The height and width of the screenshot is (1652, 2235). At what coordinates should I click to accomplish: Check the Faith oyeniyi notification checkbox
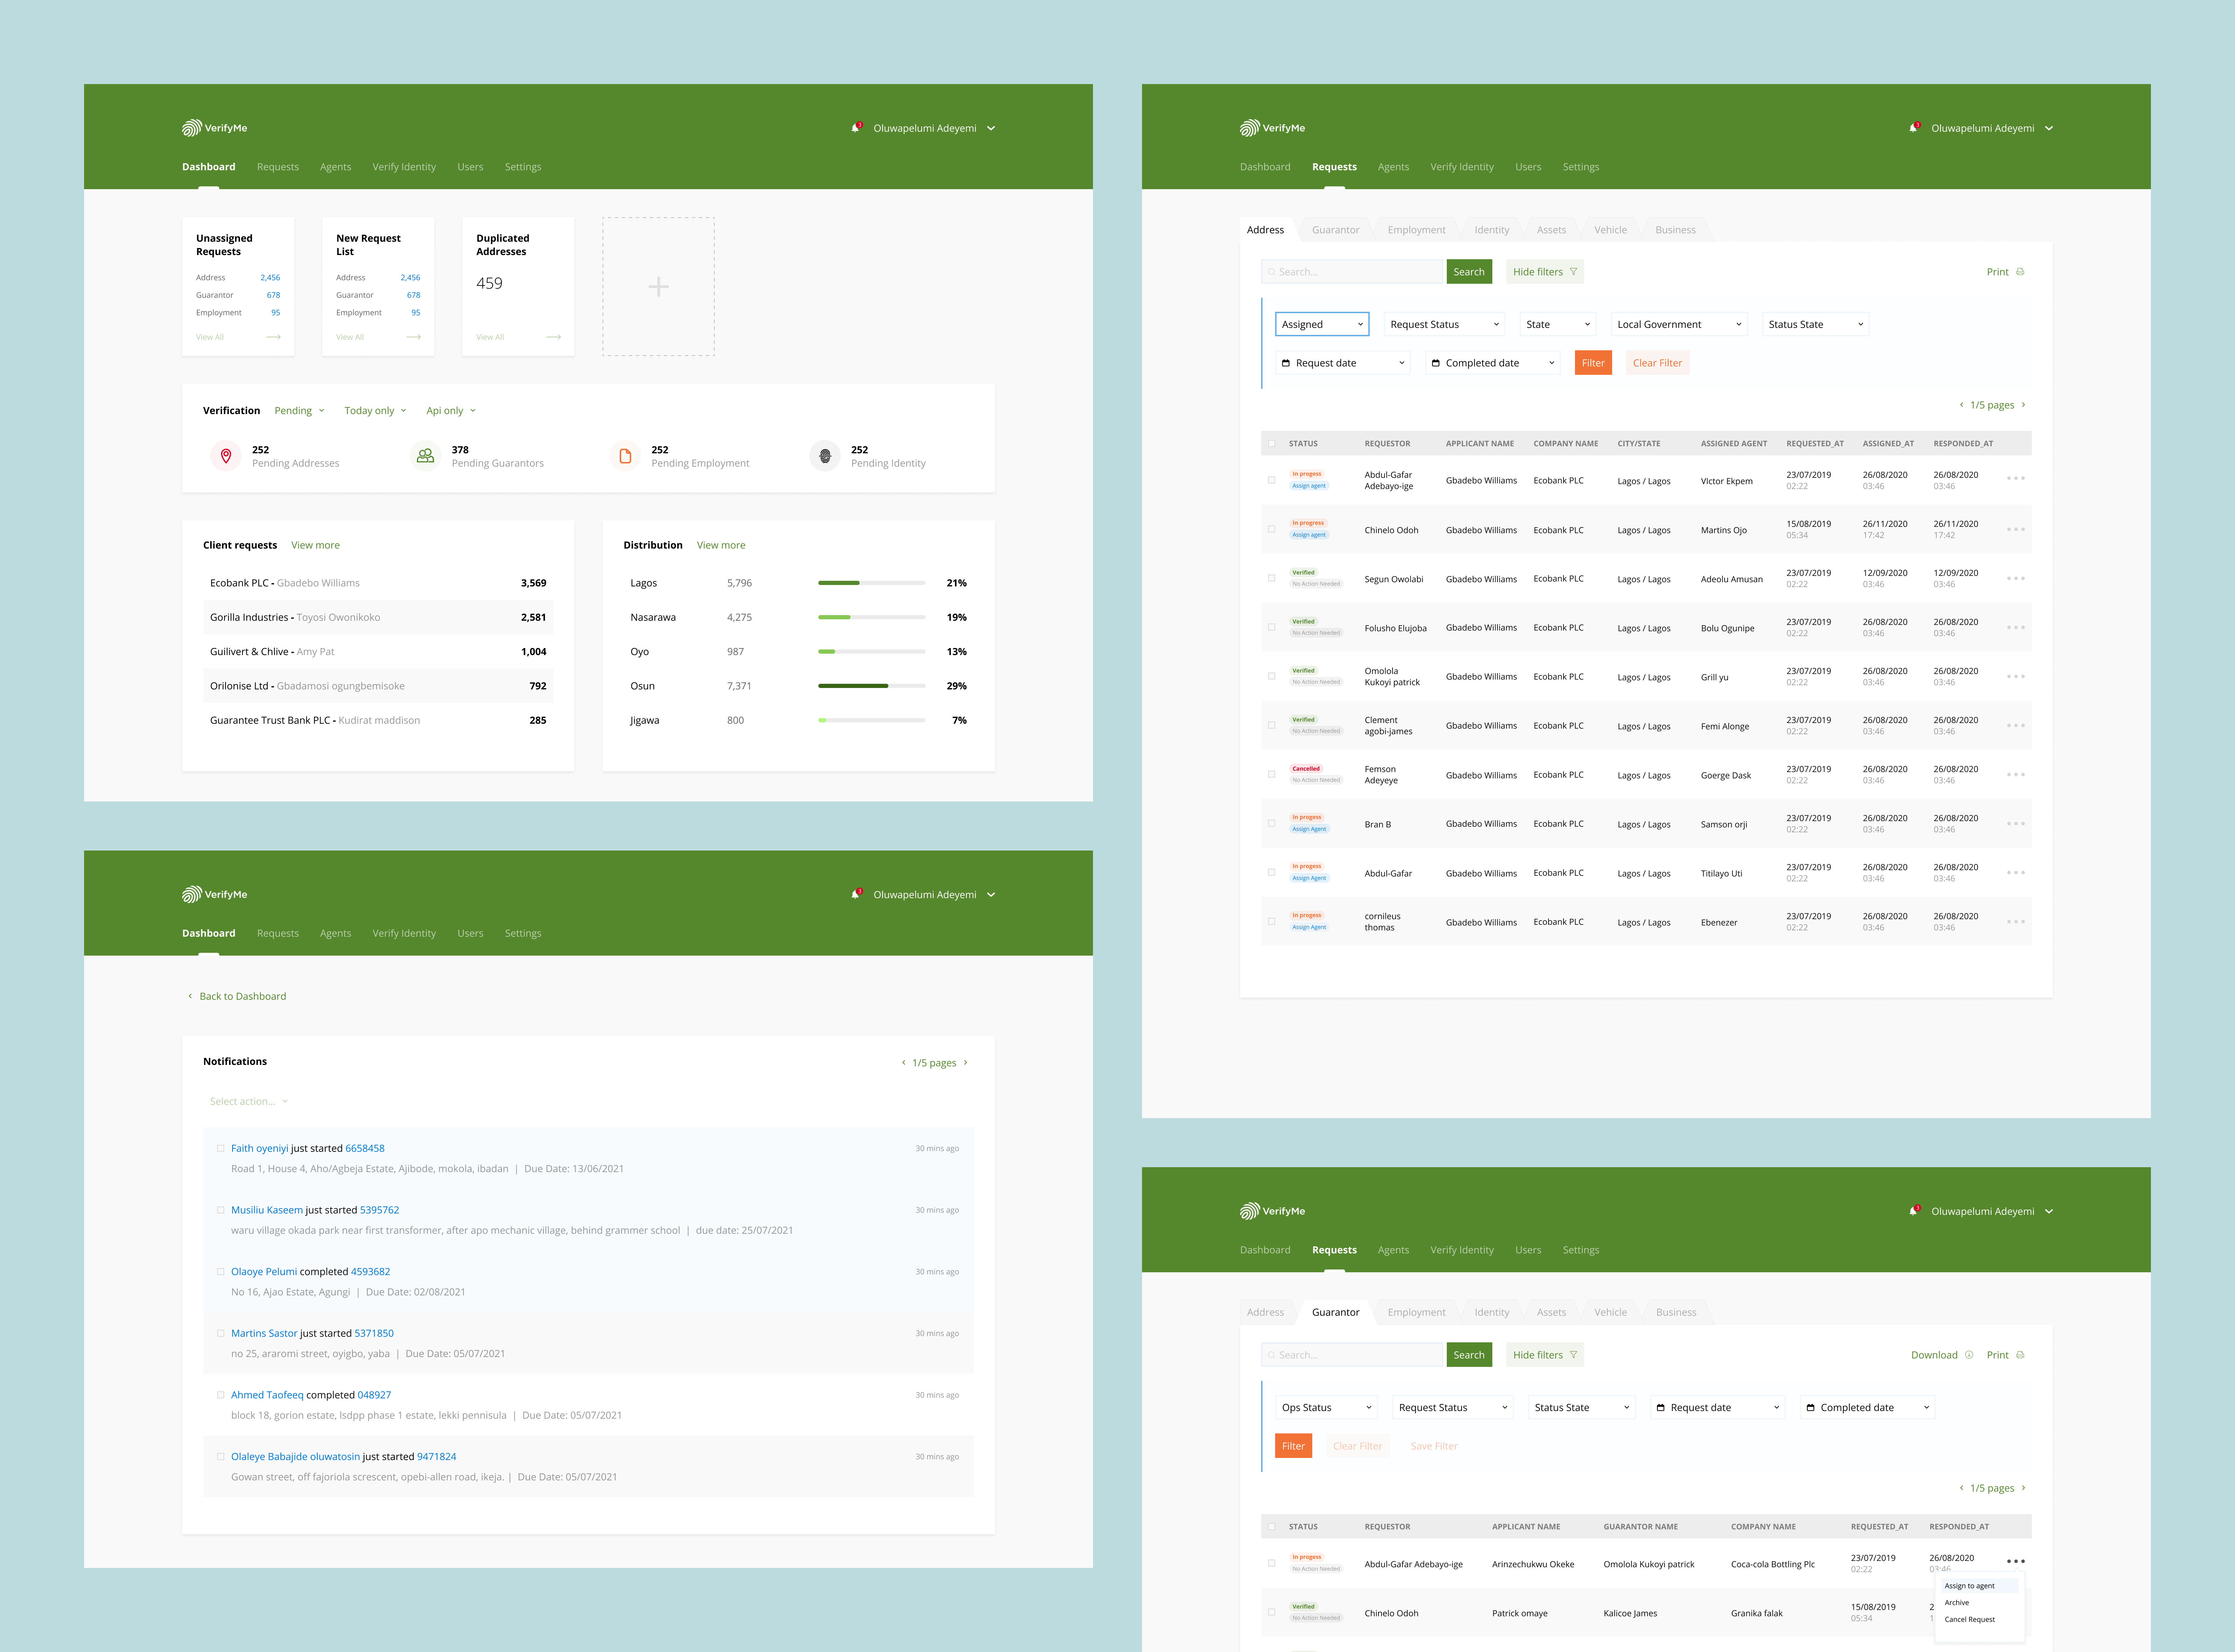tap(221, 1148)
